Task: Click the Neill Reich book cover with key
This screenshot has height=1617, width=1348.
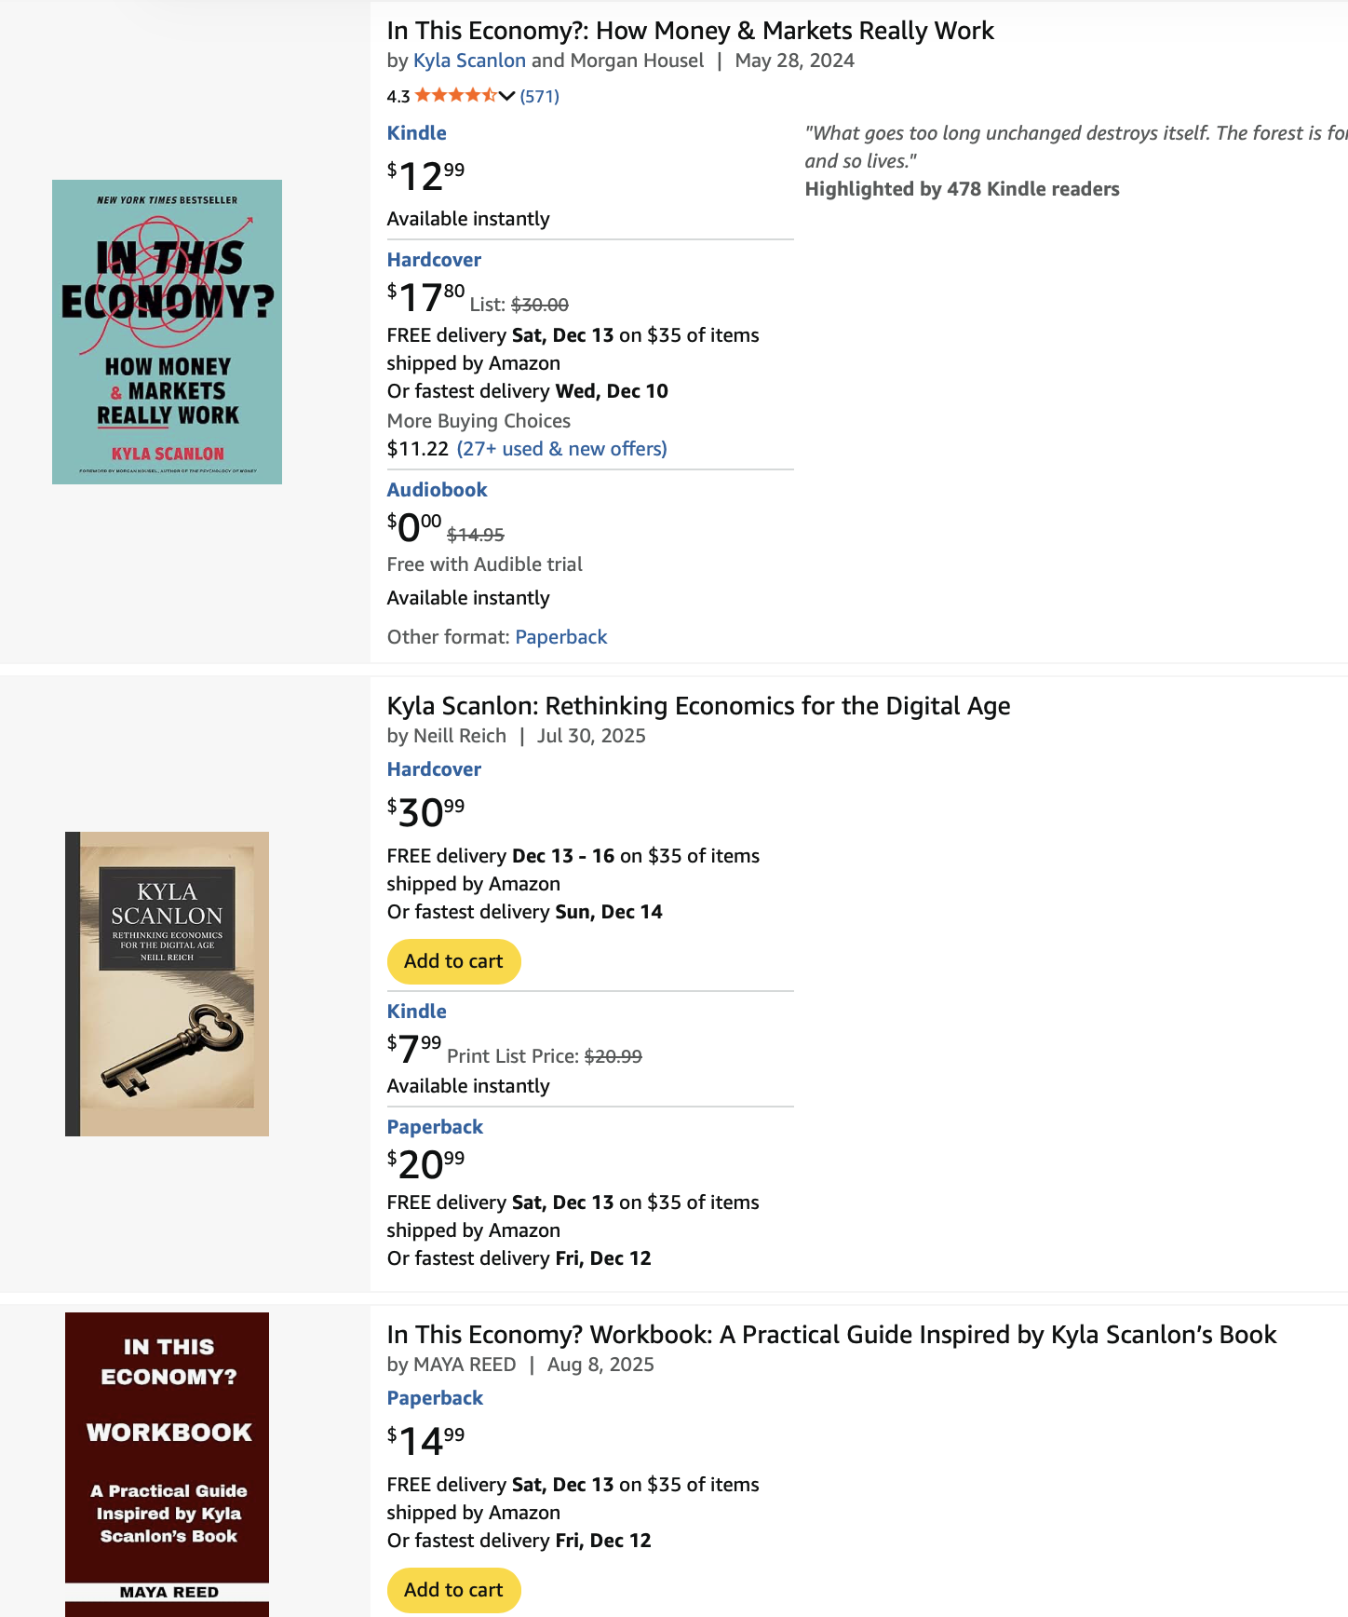Action: point(167,984)
